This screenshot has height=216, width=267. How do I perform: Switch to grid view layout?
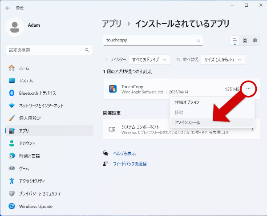click(x=245, y=41)
